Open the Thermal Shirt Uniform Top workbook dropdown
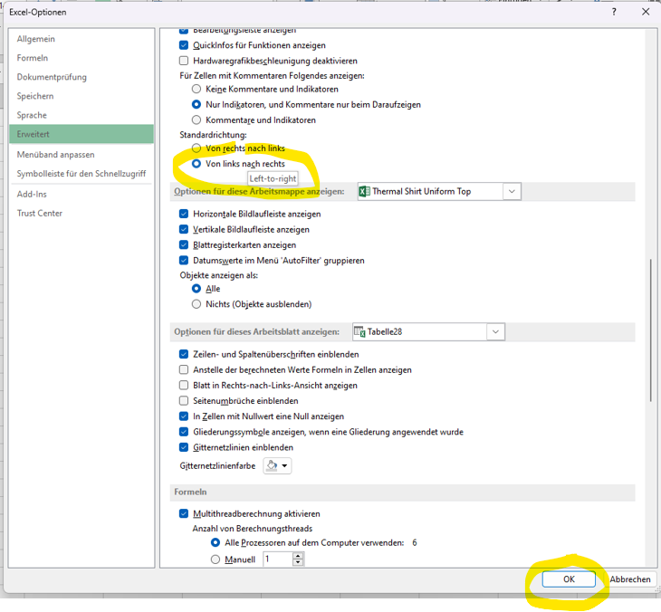The image size is (661, 612). coord(512,191)
